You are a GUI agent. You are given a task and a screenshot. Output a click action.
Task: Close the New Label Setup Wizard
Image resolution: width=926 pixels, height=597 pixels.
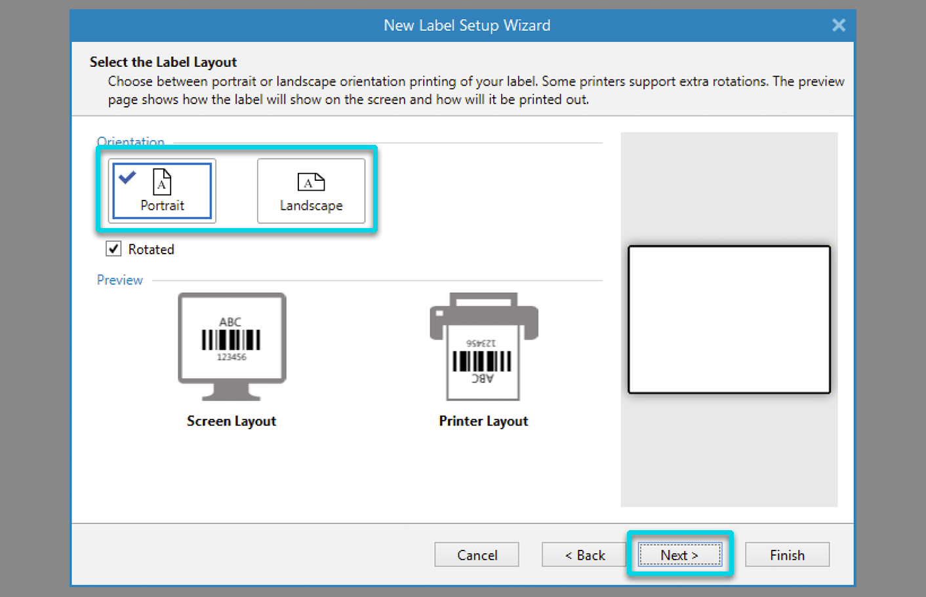pyautogui.click(x=838, y=26)
